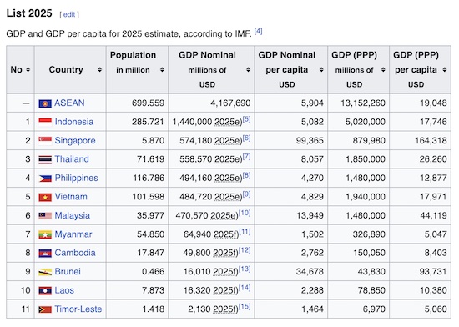Select Laos population value 7.873
Viewport: 459px width, 327px height.
(x=153, y=290)
